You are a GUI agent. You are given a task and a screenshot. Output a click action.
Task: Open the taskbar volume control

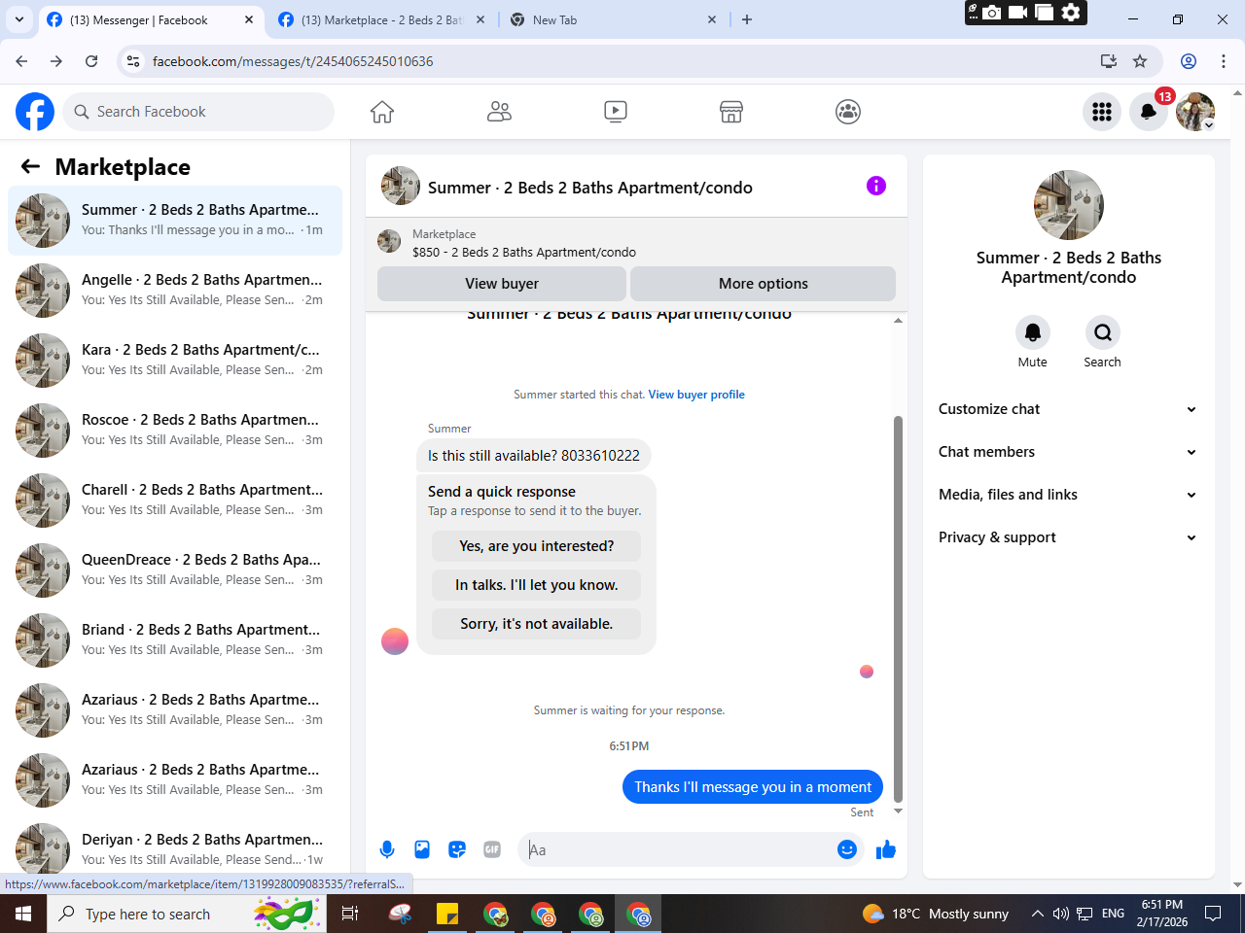(1061, 914)
